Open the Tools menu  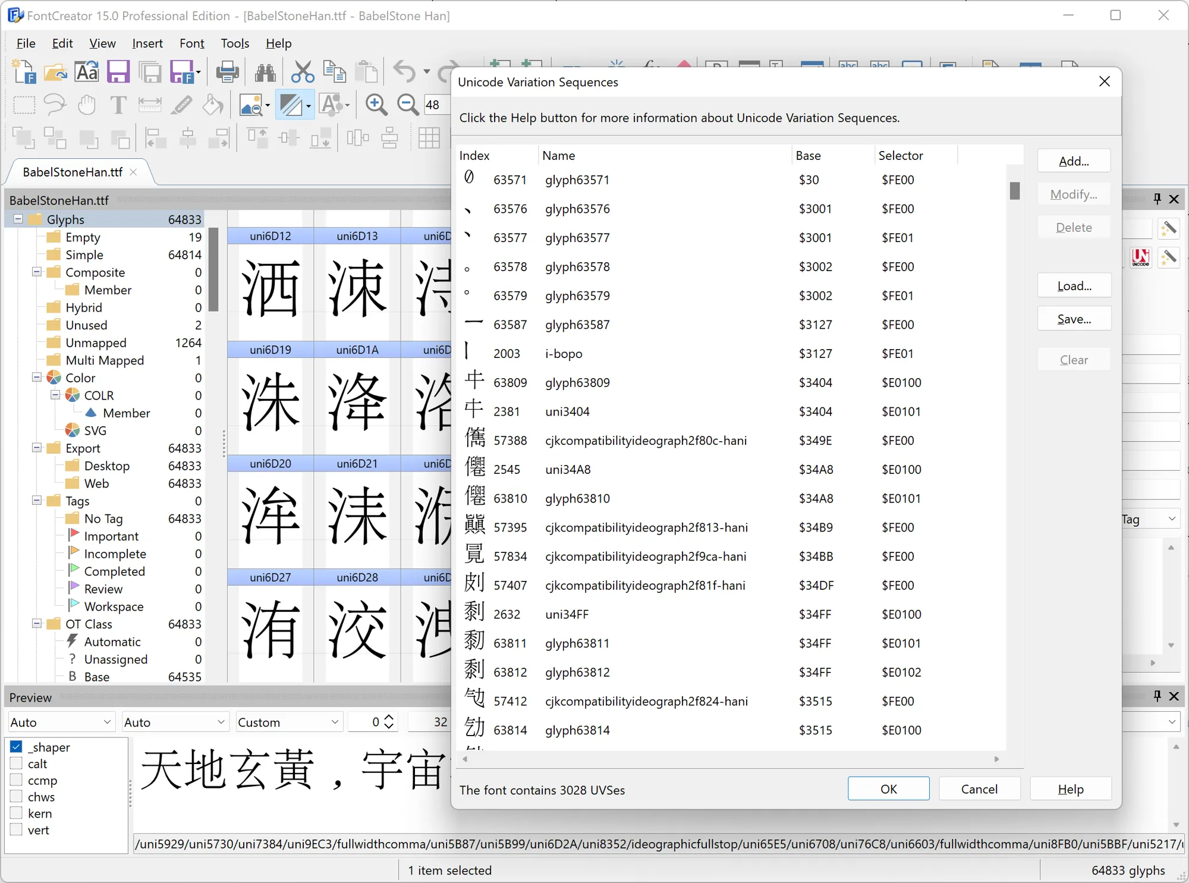(x=235, y=43)
